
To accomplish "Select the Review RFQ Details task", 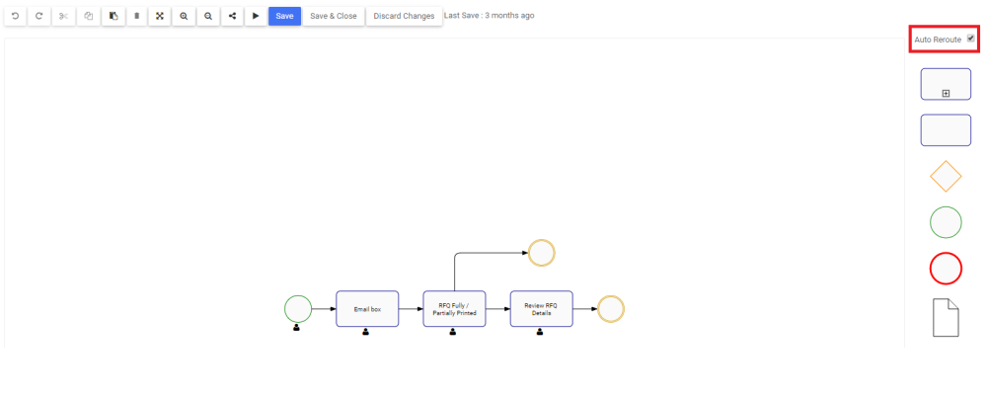I will point(541,308).
